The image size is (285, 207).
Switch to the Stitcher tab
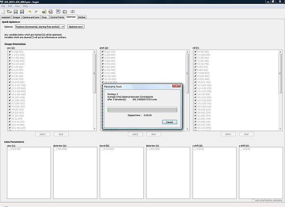pyautogui.click(x=82, y=17)
